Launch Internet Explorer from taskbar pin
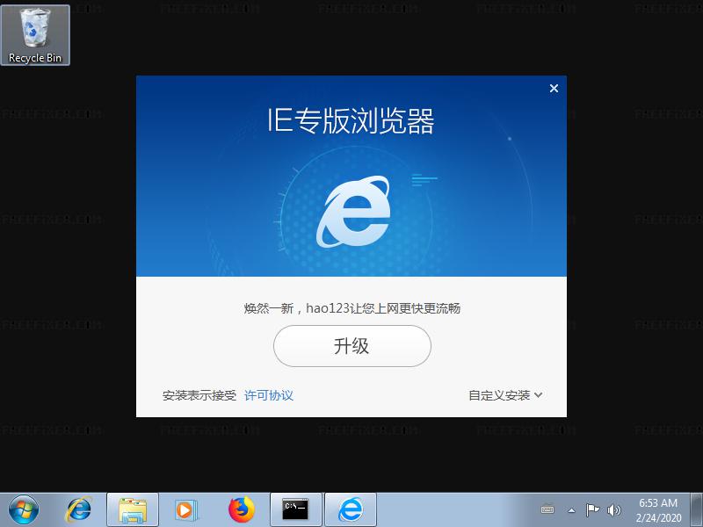 [x=79, y=509]
